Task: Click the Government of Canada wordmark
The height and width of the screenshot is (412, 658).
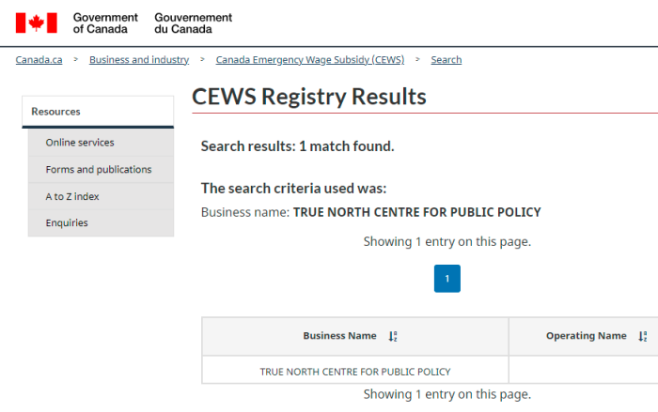Action: [x=105, y=23]
